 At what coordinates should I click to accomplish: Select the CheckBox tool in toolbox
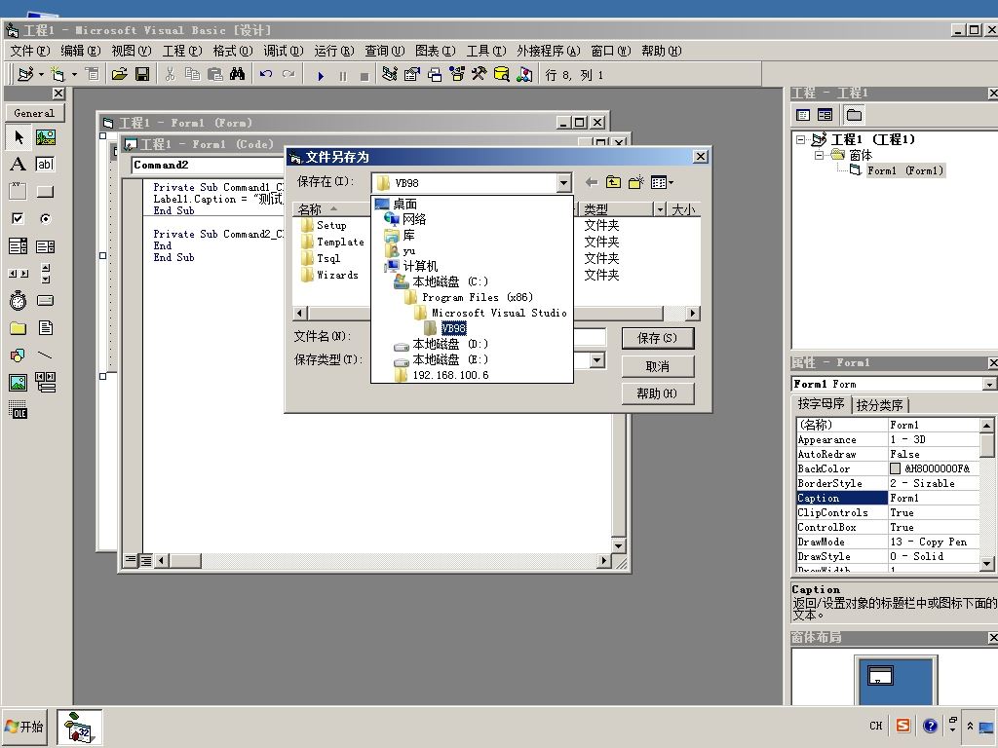pyautogui.click(x=19, y=219)
